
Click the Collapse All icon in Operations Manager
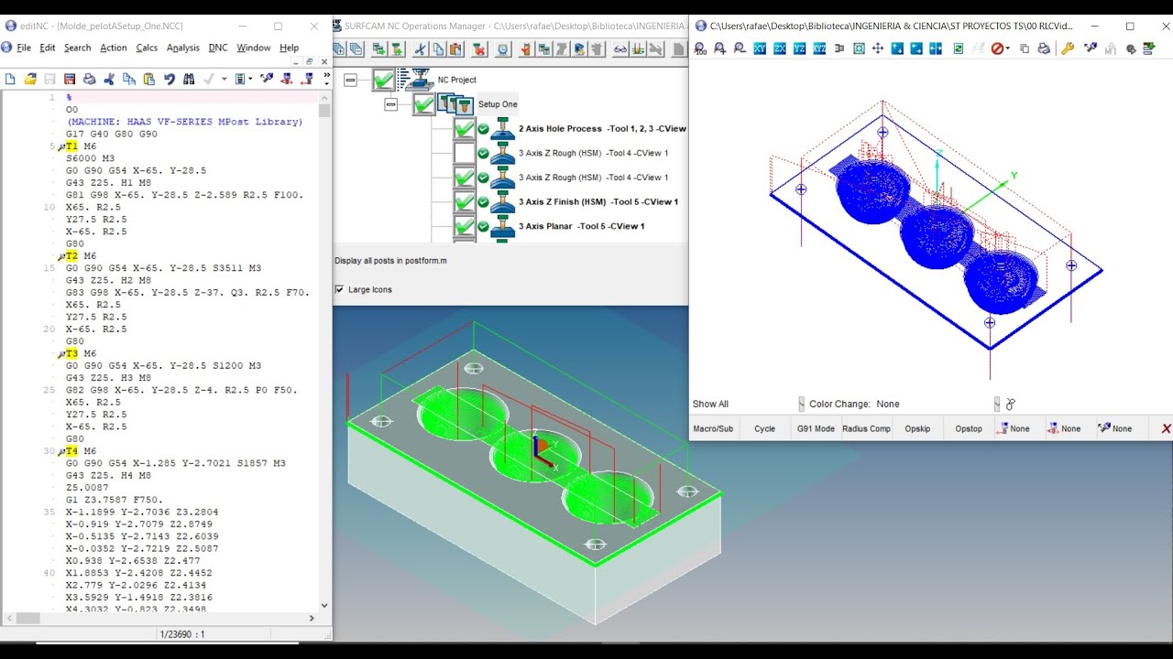click(x=356, y=49)
